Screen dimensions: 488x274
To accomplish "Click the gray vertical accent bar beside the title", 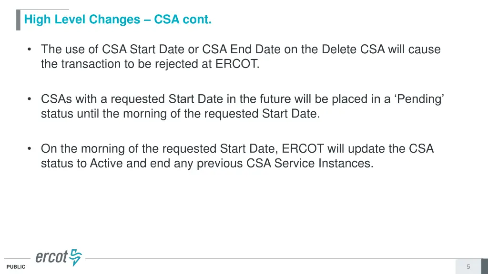I will [18, 20].
